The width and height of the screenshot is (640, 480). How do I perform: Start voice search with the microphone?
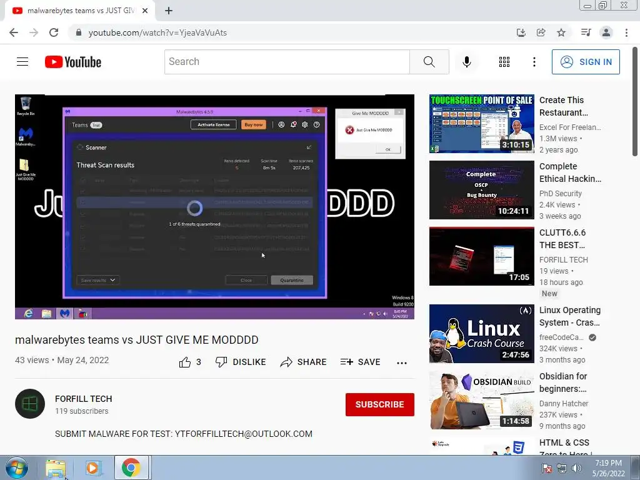(466, 62)
